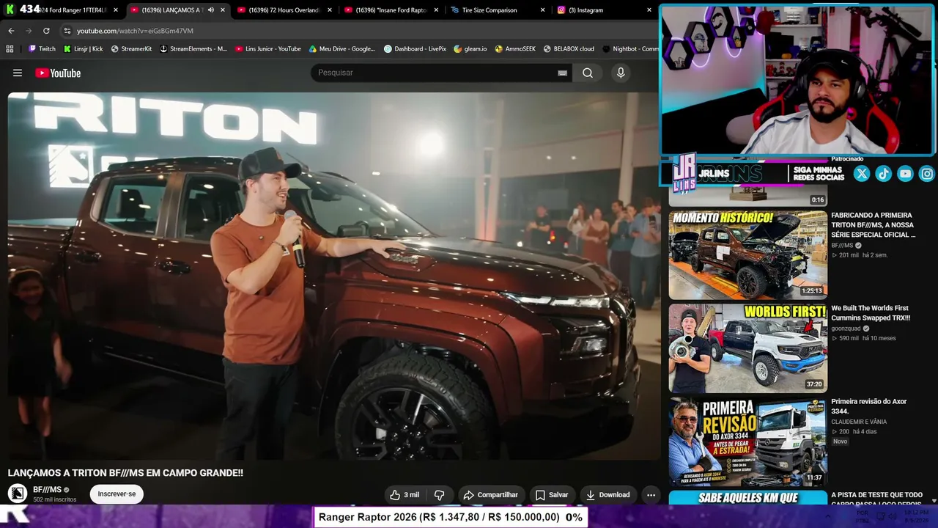This screenshot has height=528, width=938.
Task: Go back using the browser back arrow
Action: (11, 31)
